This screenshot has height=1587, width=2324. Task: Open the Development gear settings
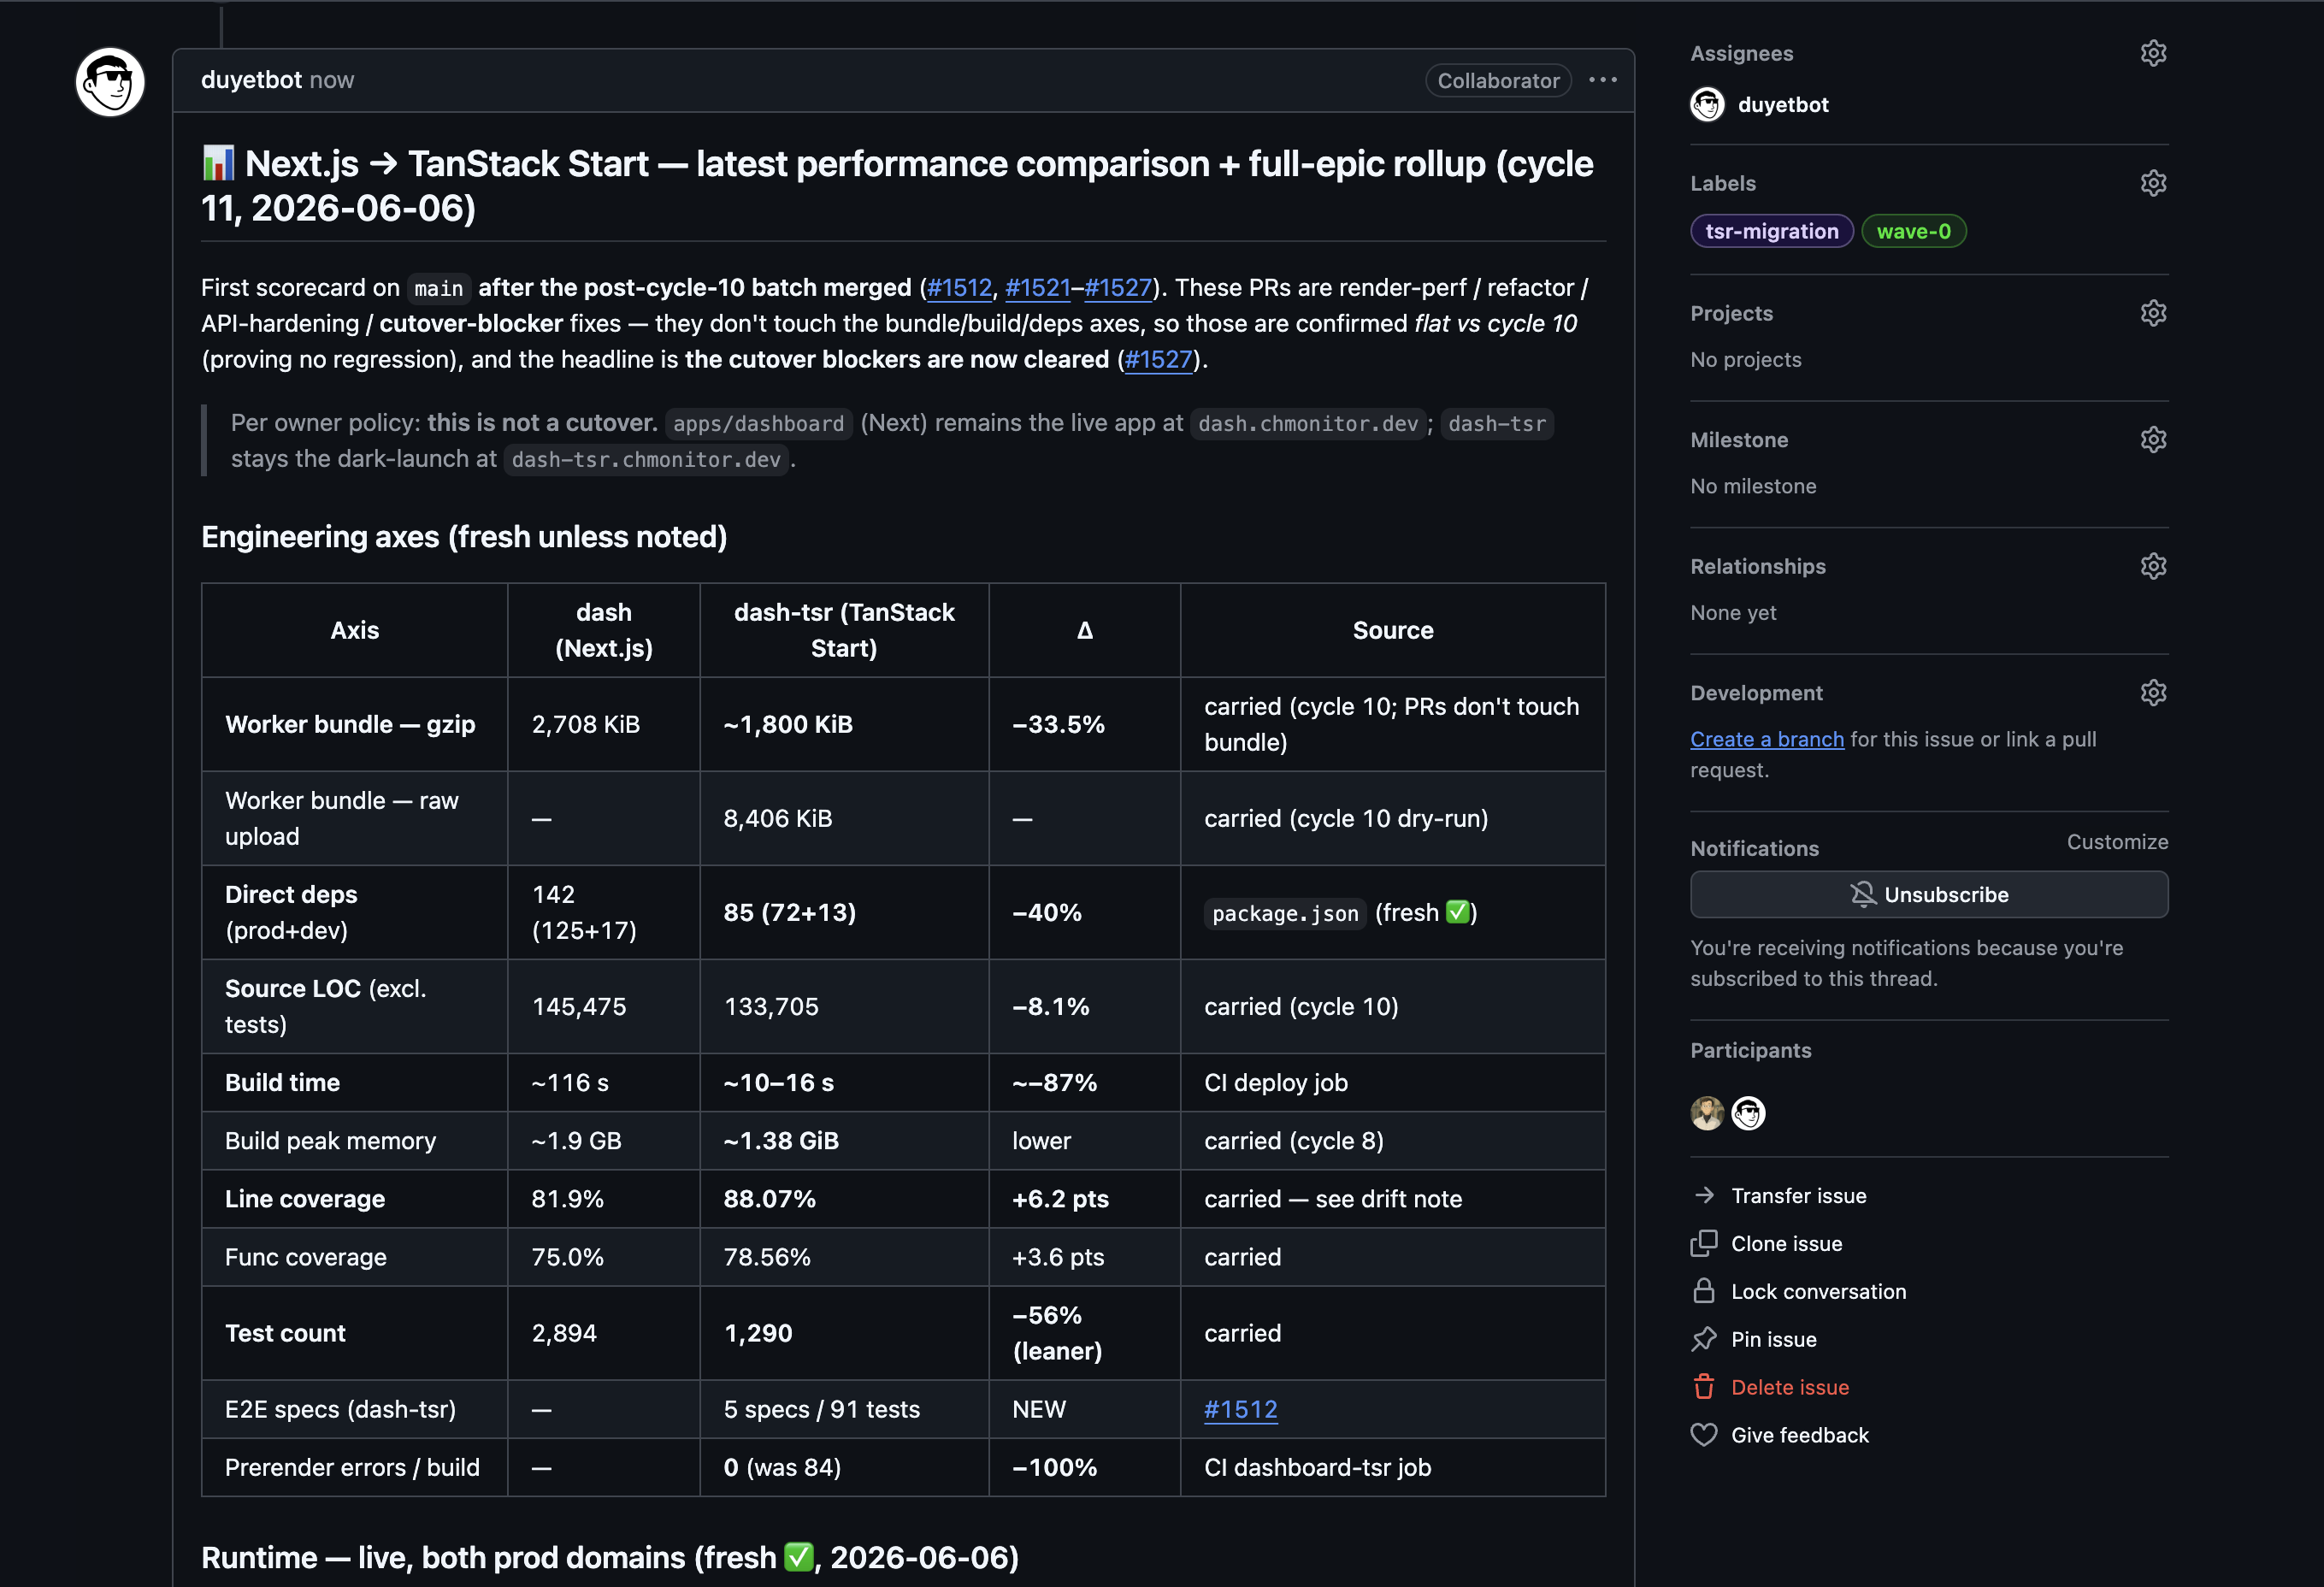click(x=2153, y=693)
